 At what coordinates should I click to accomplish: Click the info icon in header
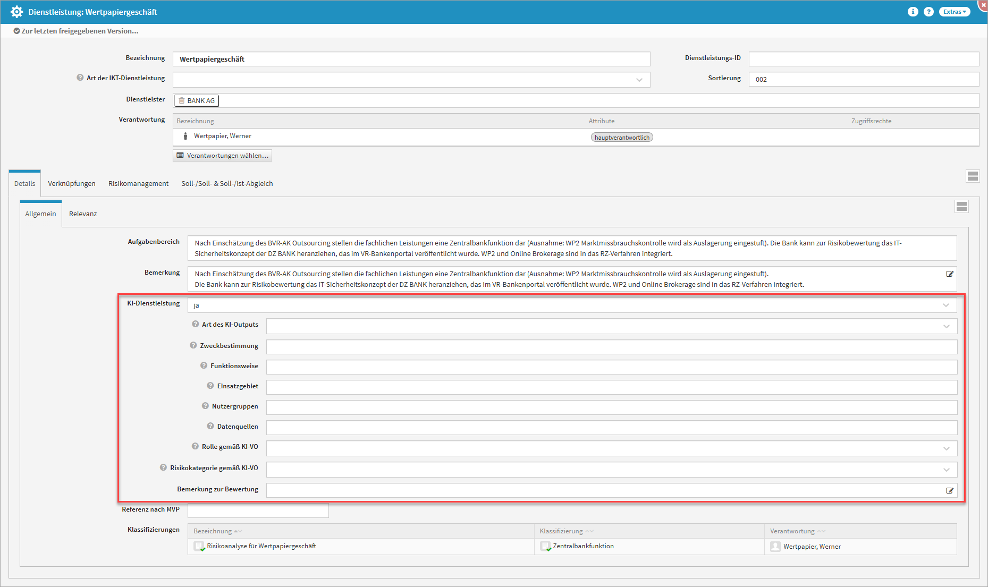pos(913,12)
